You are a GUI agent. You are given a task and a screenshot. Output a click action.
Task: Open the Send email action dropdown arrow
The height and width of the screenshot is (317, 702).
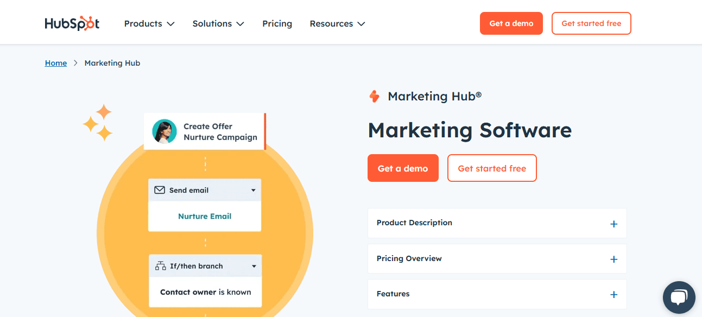point(254,190)
